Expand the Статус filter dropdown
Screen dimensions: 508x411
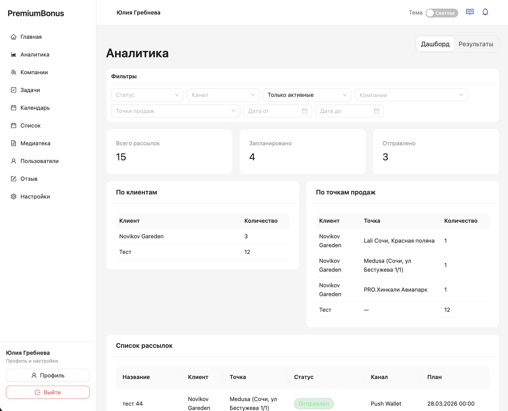147,95
